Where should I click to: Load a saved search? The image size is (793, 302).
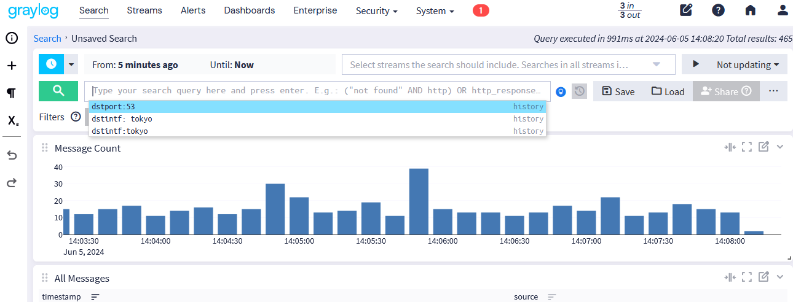point(668,91)
